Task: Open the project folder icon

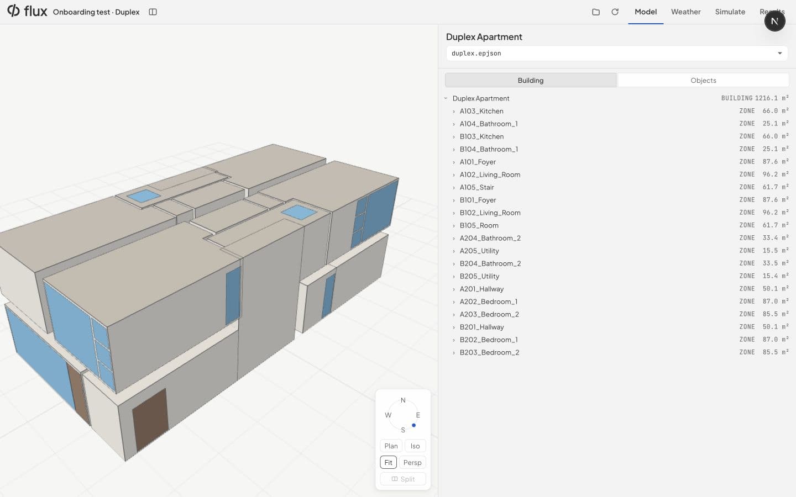Action: [596, 12]
